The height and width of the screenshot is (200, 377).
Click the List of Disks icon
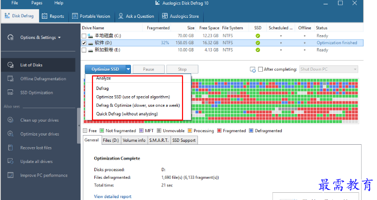[11, 65]
